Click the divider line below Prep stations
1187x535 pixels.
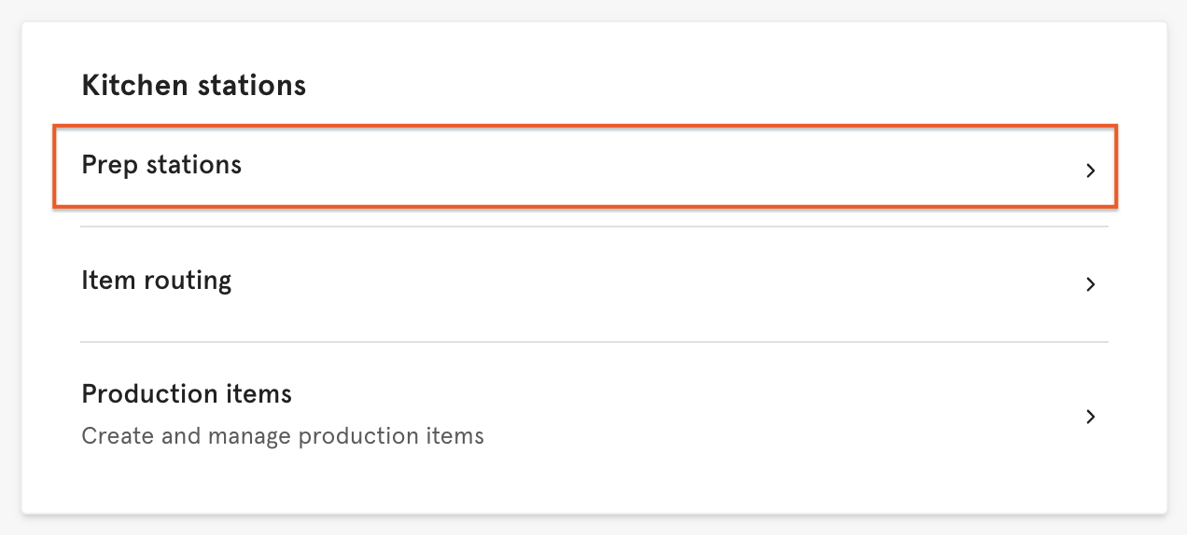[593, 226]
